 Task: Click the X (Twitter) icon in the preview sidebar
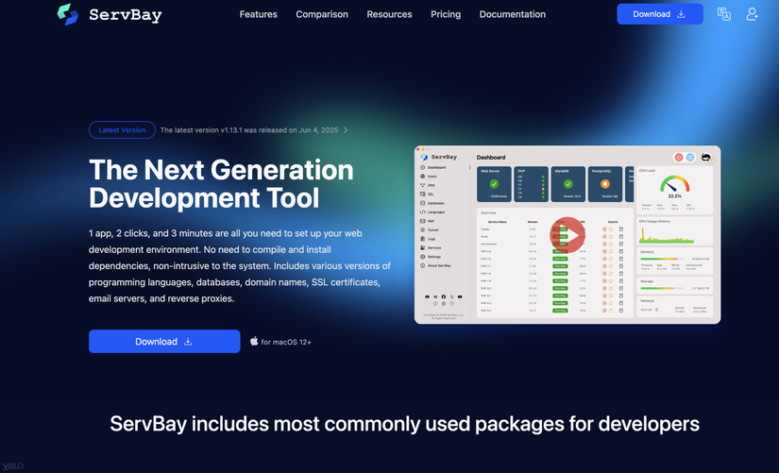[451, 296]
